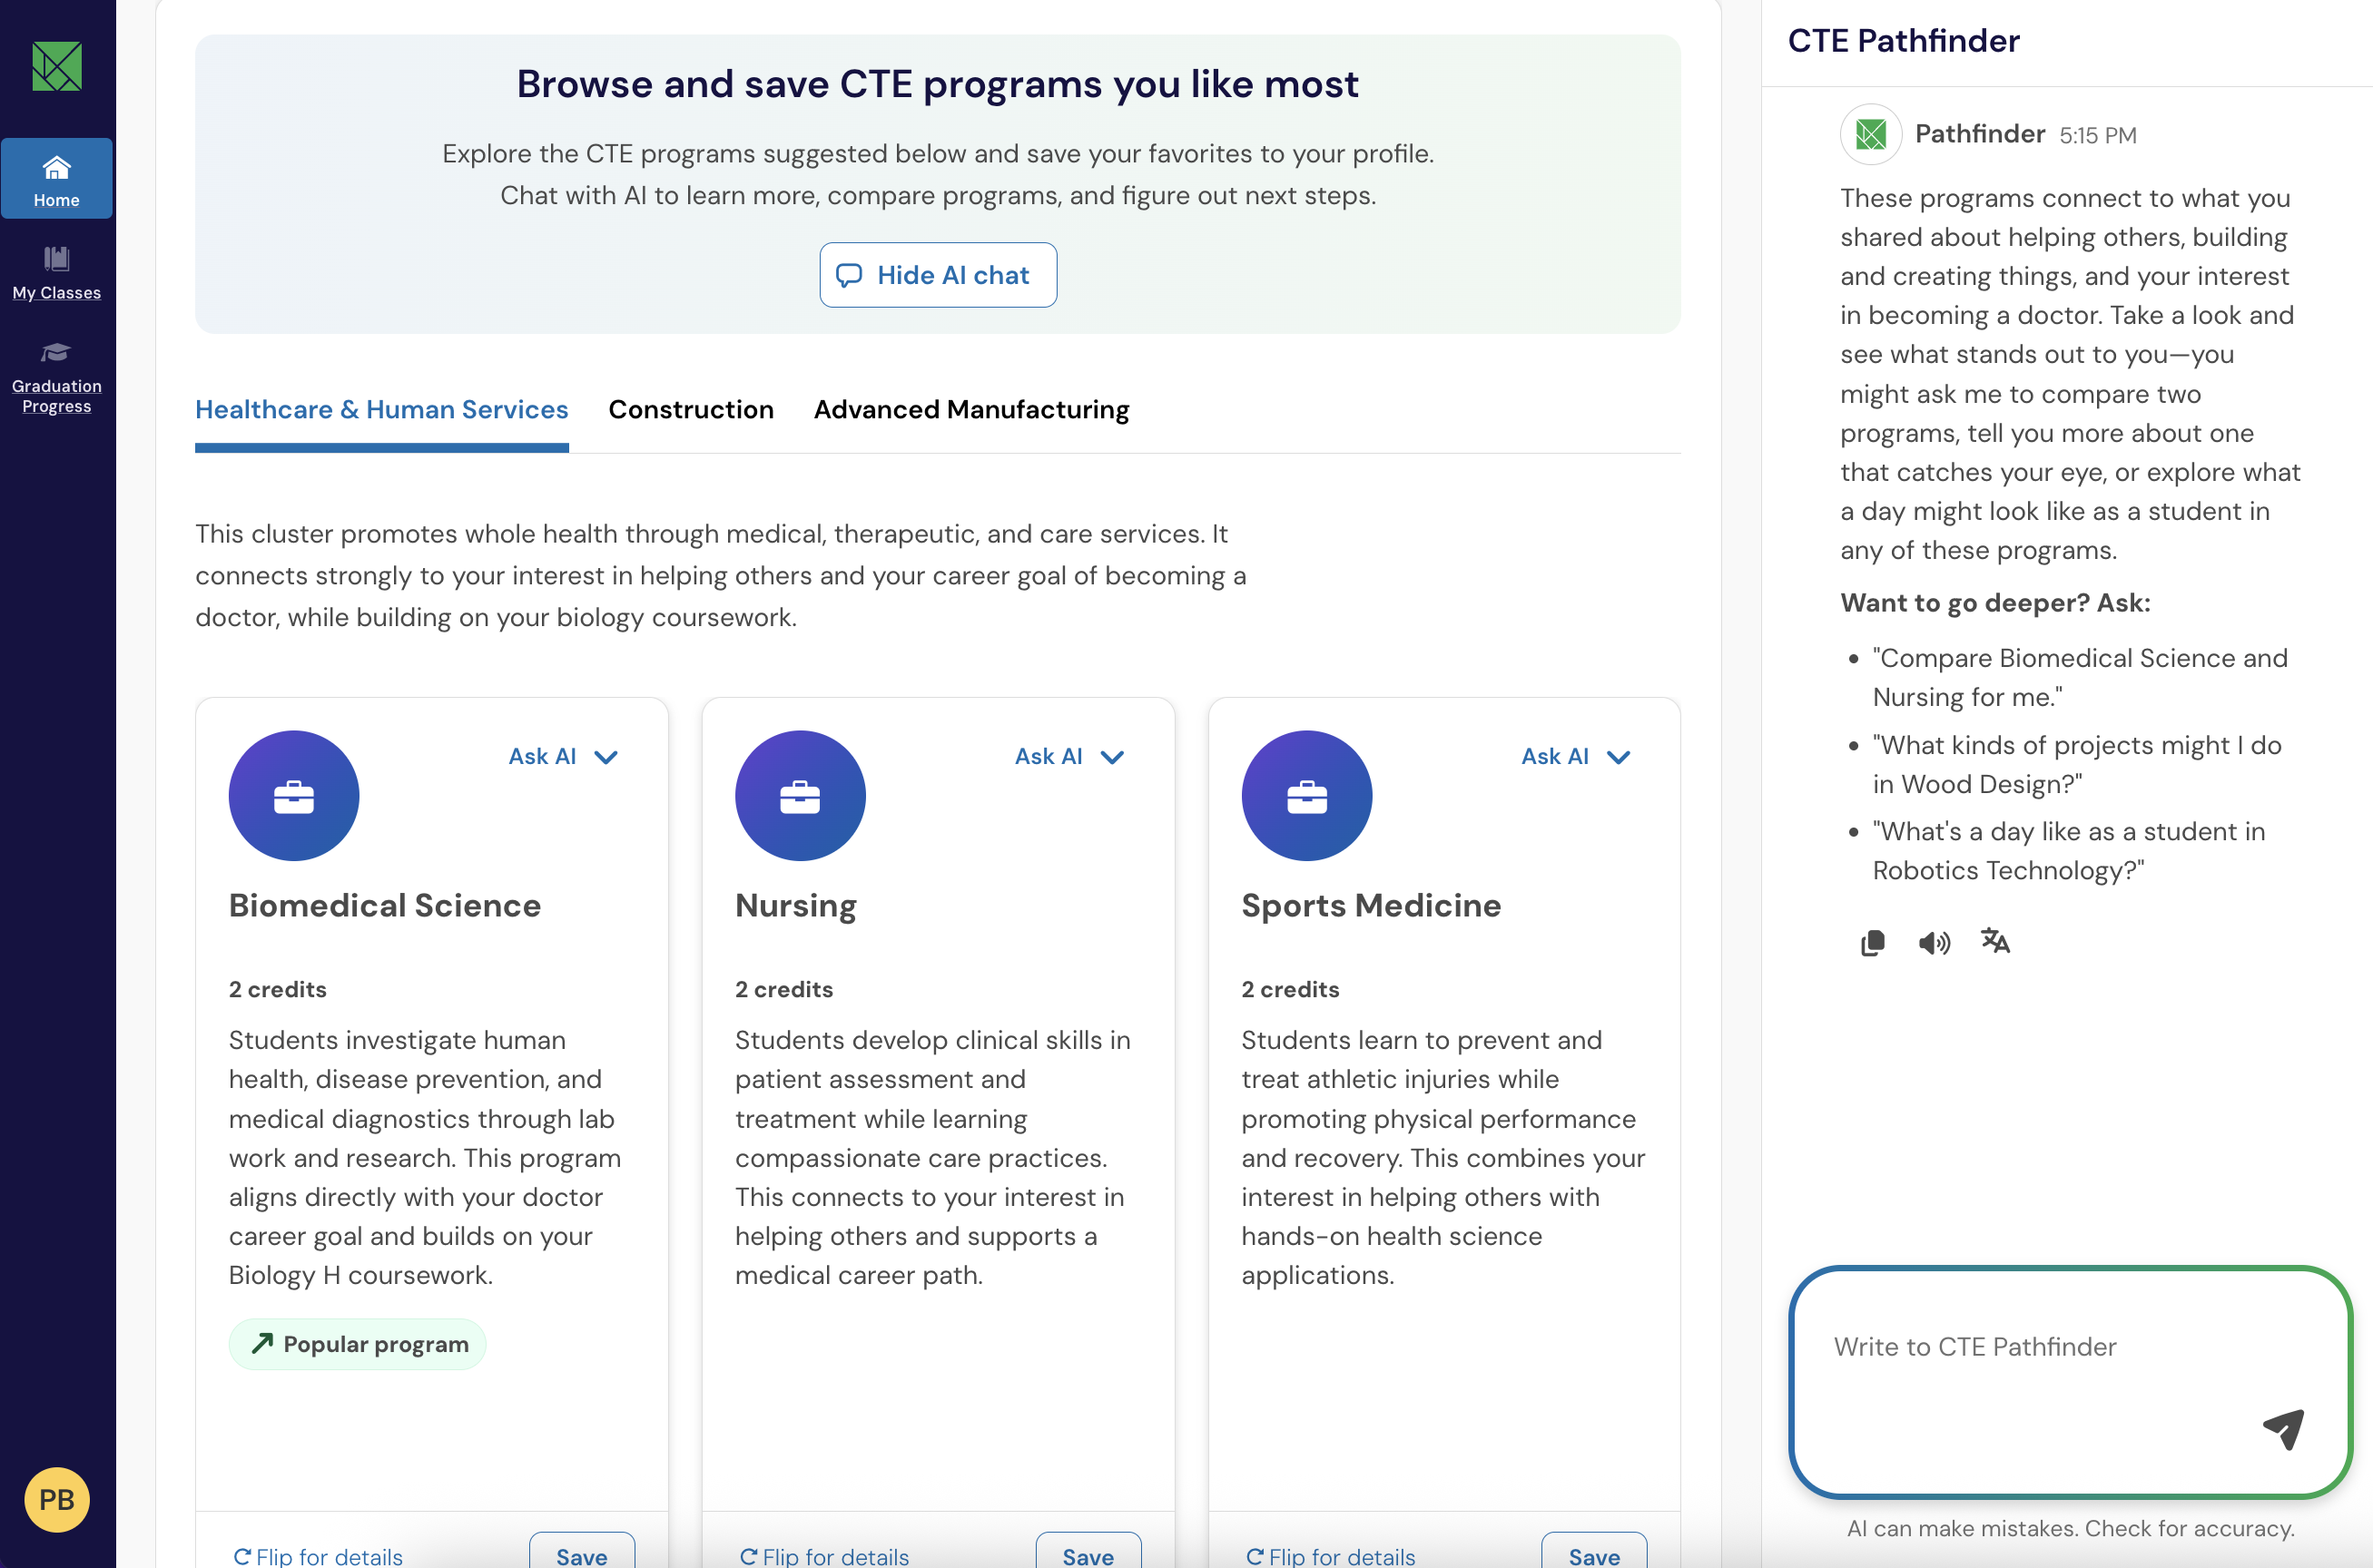Flip the Biomedical Science card for details
This screenshot has width=2373, height=1568.
[x=318, y=1555]
